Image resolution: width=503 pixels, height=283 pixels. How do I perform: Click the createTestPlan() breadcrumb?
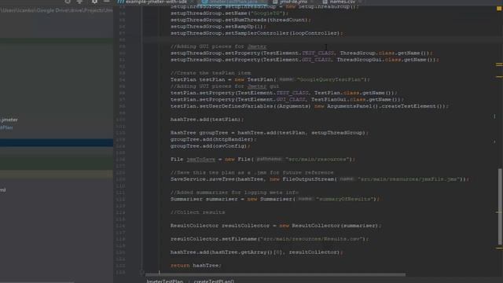pyautogui.click(x=214, y=281)
